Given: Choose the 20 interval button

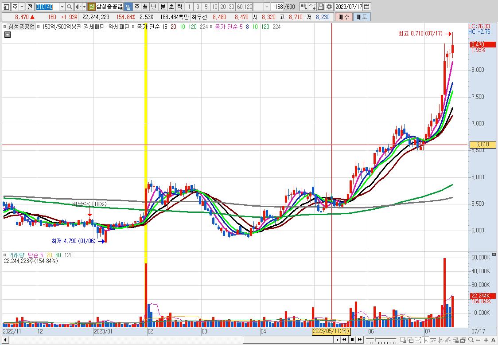Looking at the screenshot, I should tap(223, 6).
